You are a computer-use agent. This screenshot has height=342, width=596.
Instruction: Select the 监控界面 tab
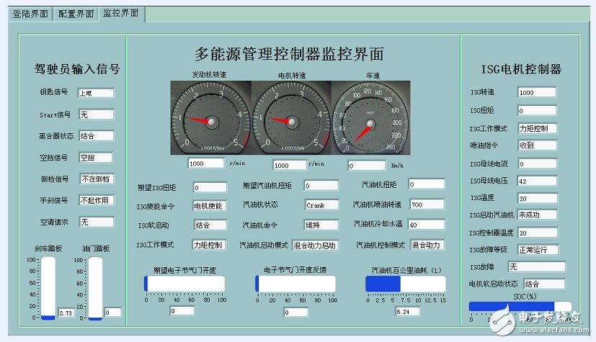coord(122,13)
